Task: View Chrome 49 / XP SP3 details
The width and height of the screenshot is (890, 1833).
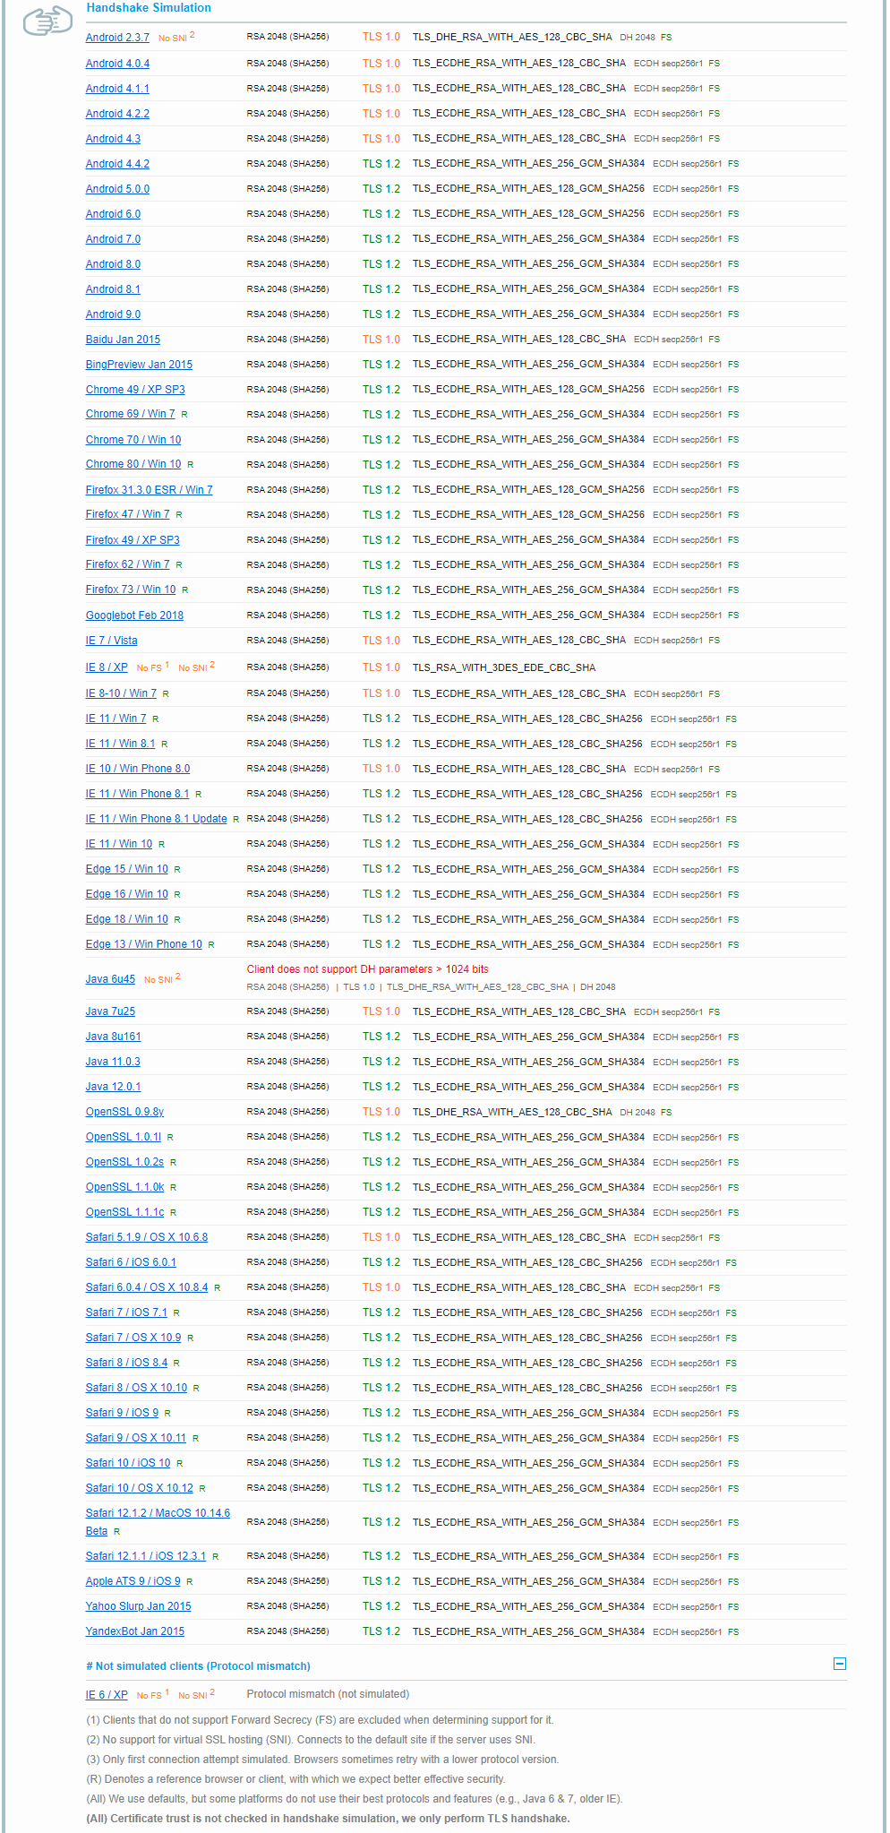Action: [135, 390]
